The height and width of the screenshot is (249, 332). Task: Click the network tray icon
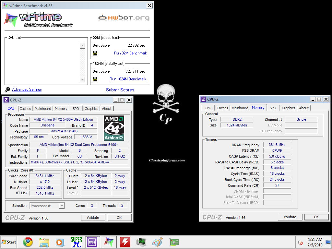pyautogui.click(x=328, y=242)
